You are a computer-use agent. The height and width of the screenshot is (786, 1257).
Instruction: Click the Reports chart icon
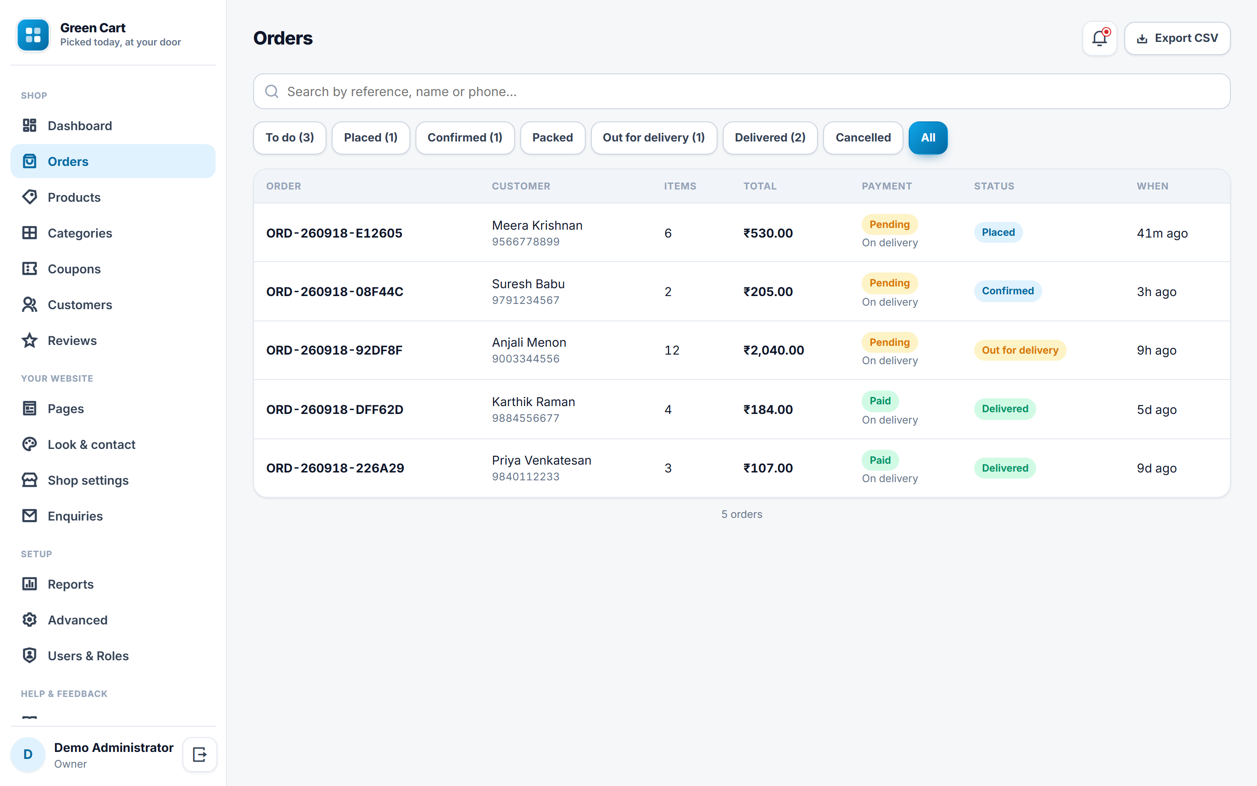(x=30, y=584)
